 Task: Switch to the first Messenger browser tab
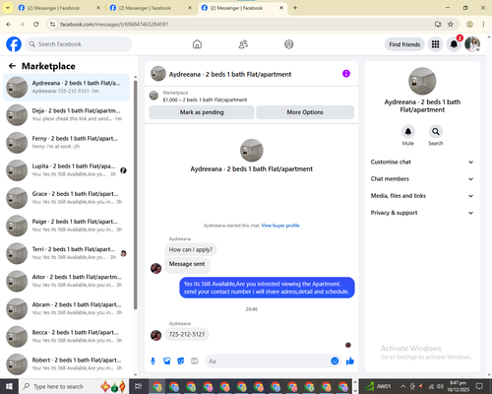59,8
